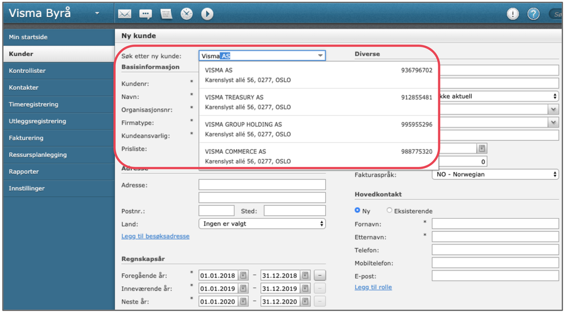Open Utleggsregistrering in the sidebar
The height and width of the screenshot is (313, 565).
point(59,121)
